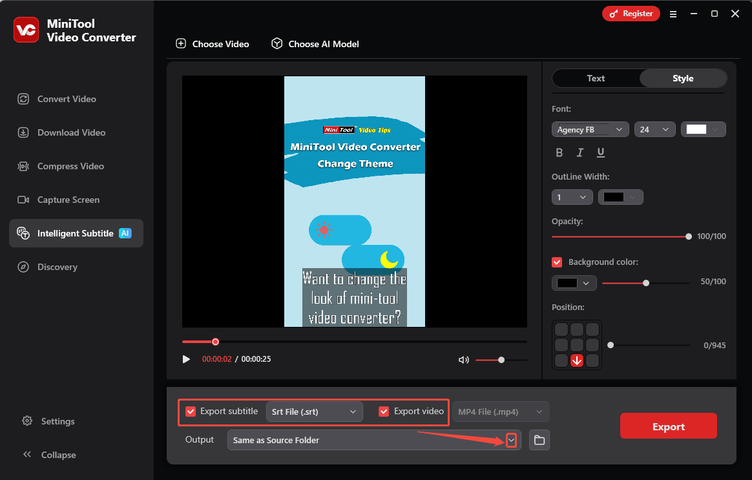The width and height of the screenshot is (752, 480).
Task: Underline the subtitle text
Action: tap(601, 152)
